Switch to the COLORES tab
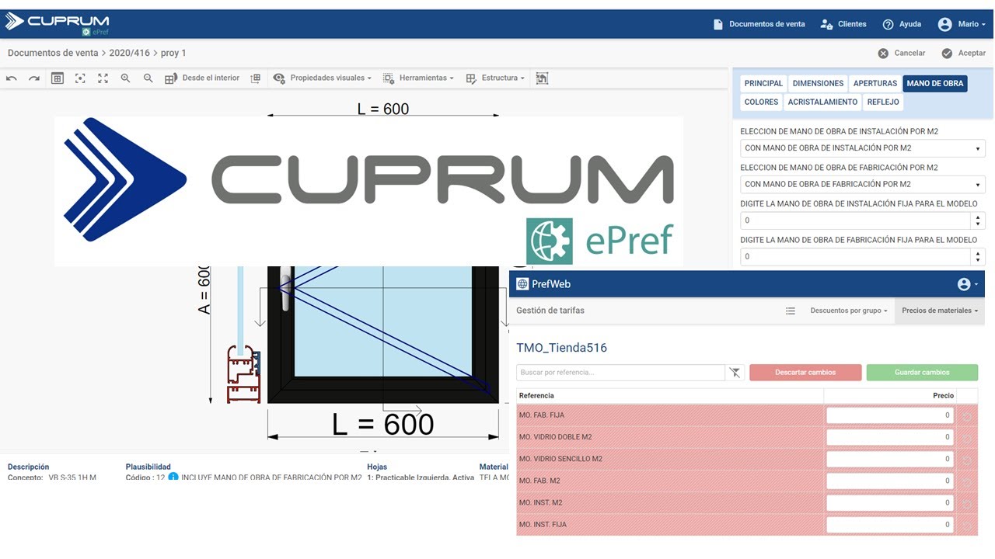The height and width of the screenshot is (559, 995). pos(761,102)
